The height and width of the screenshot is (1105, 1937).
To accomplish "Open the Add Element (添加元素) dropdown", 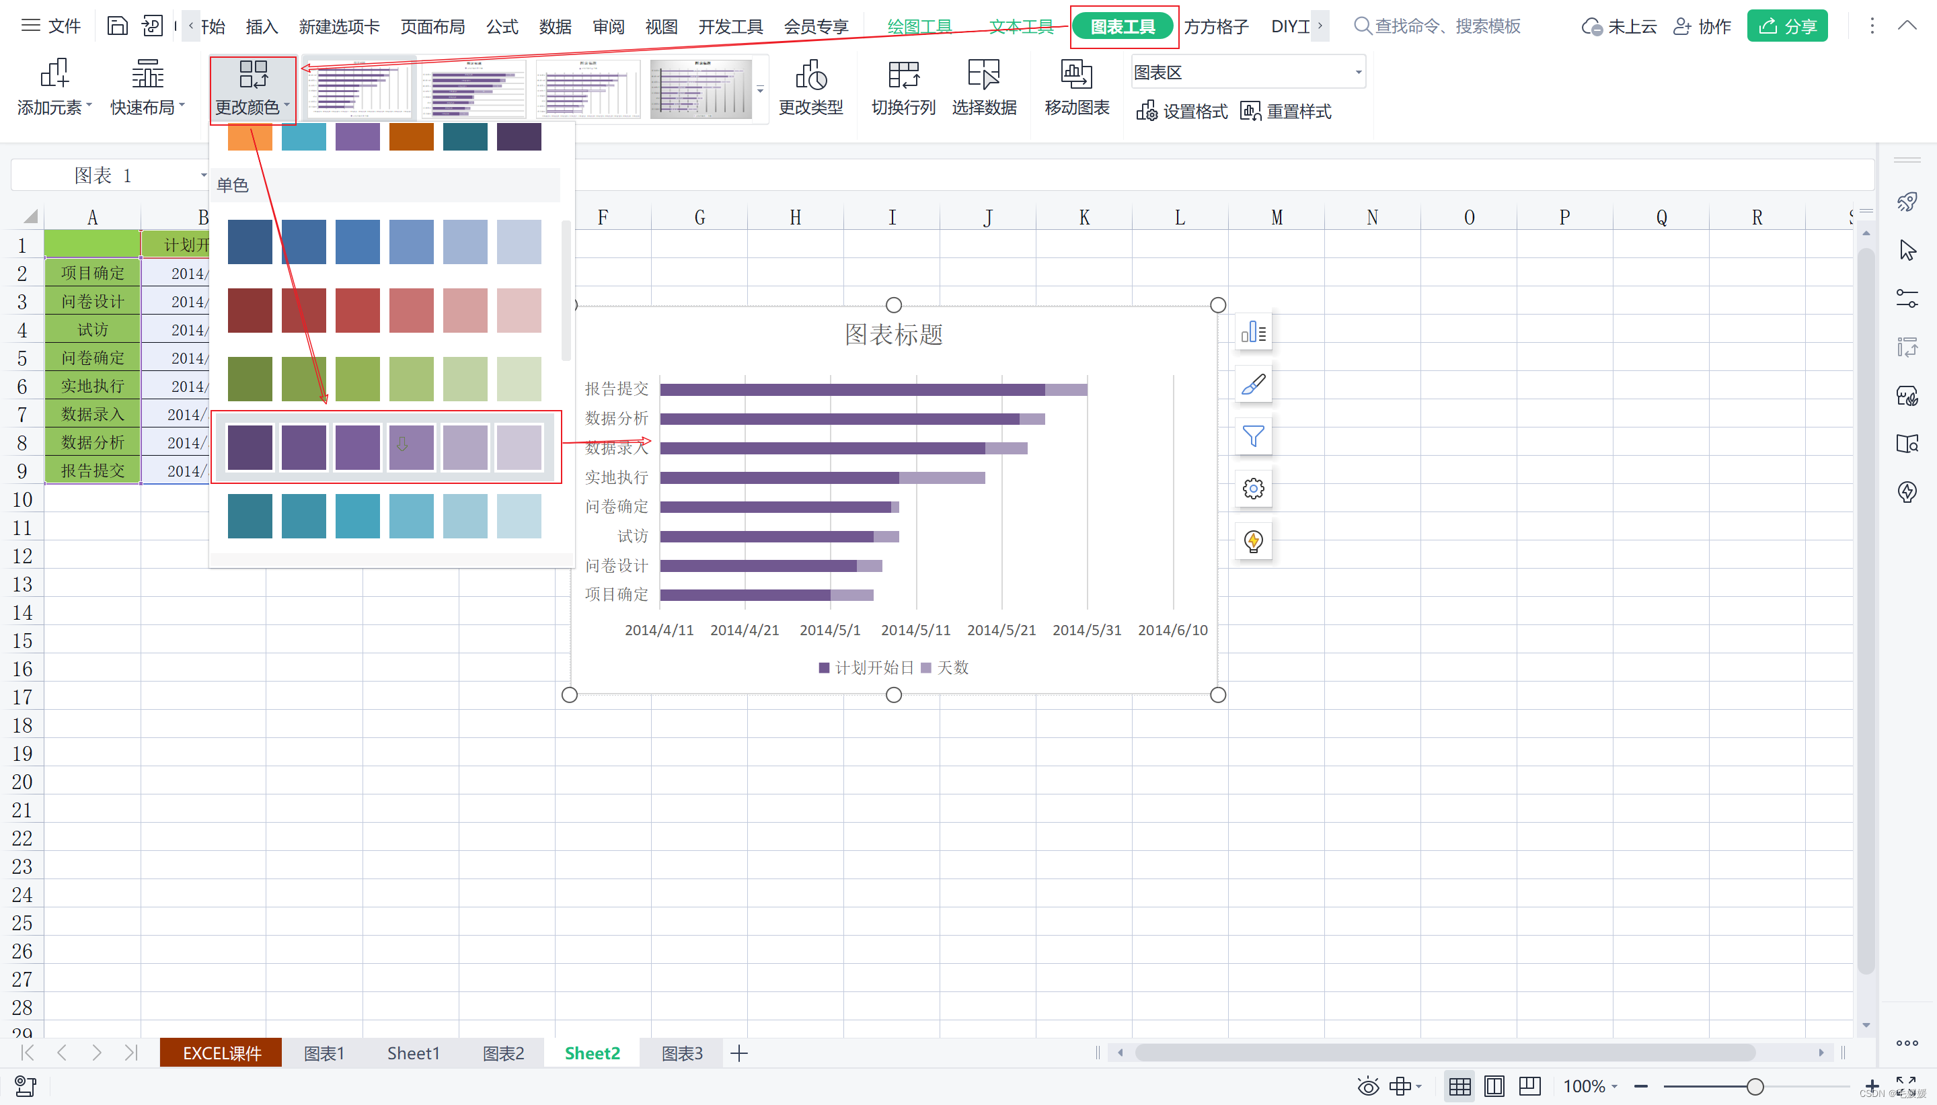I will click(54, 87).
